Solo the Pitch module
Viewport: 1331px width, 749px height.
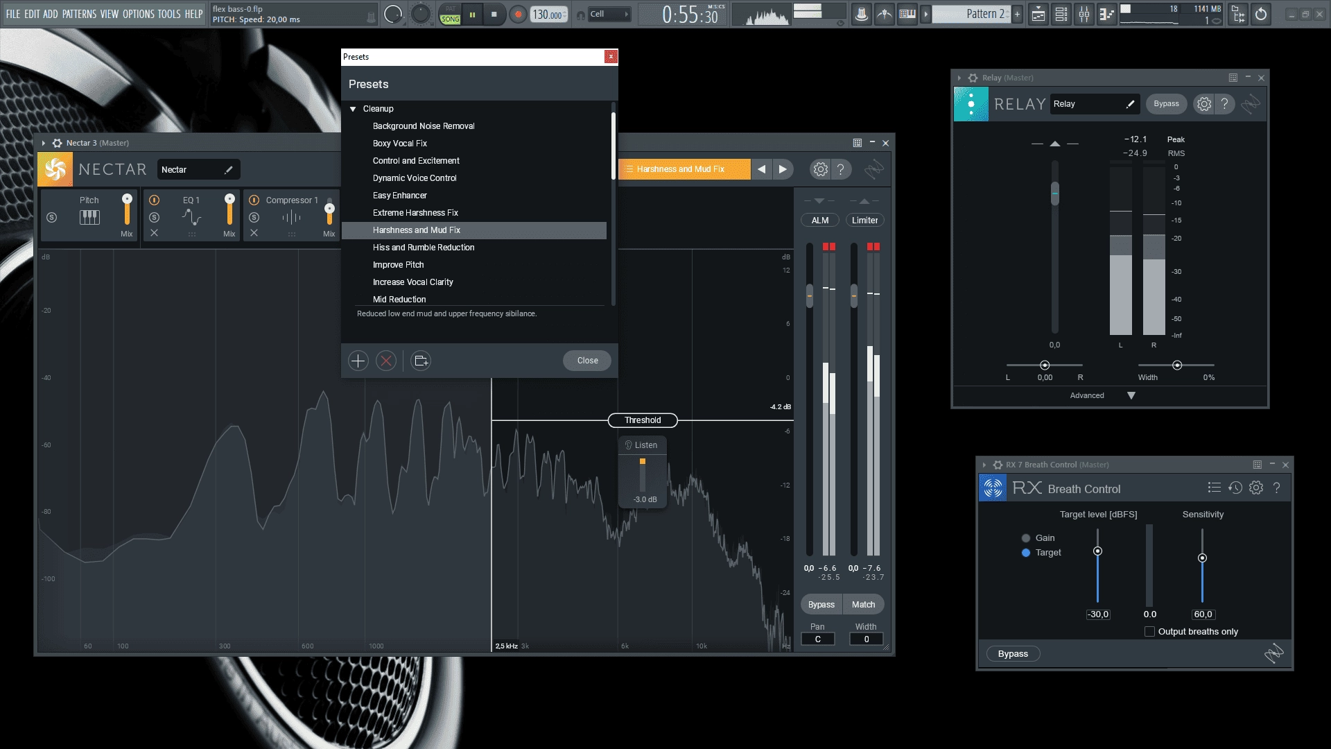click(x=51, y=217)
